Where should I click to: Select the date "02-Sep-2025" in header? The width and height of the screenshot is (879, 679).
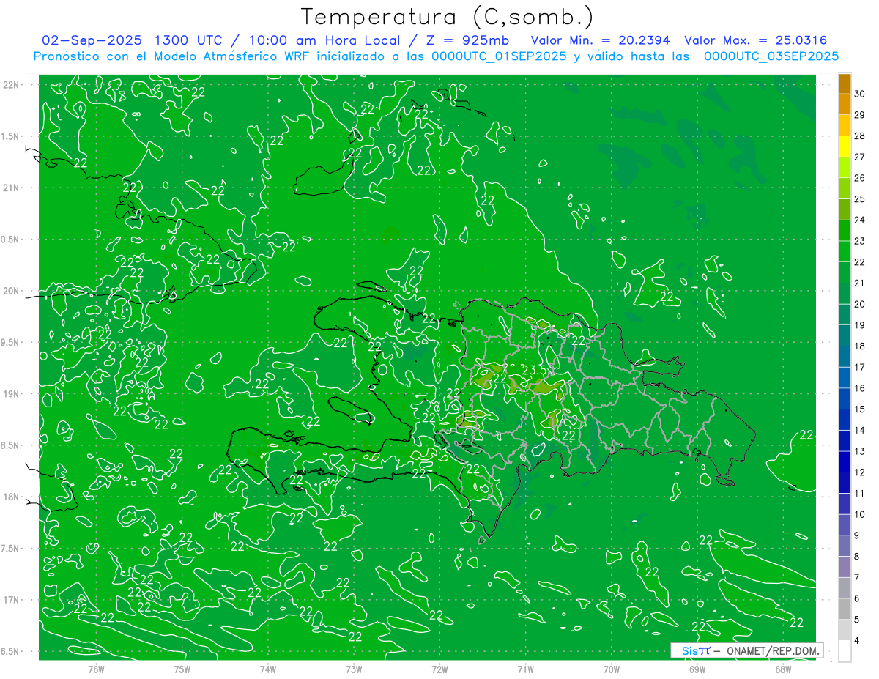pyautogui.click(x=92, y=40)
